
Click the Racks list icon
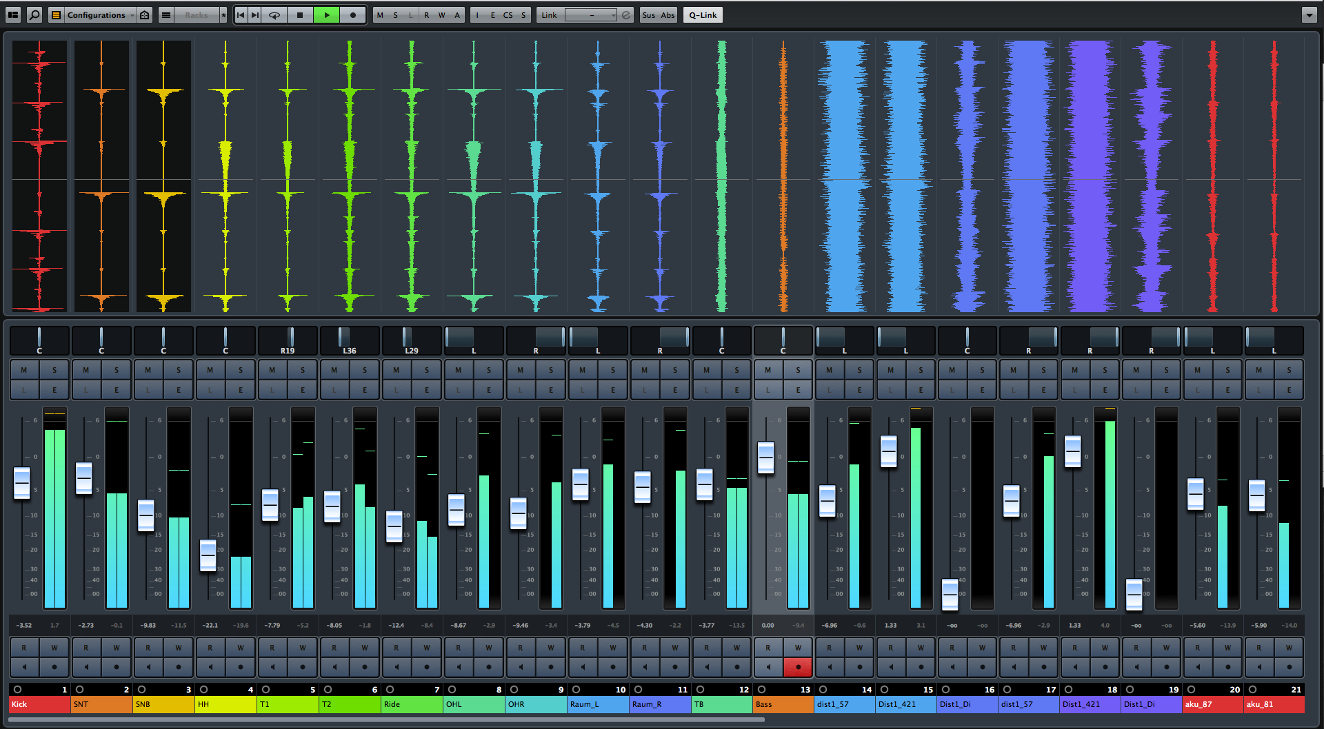166,14
